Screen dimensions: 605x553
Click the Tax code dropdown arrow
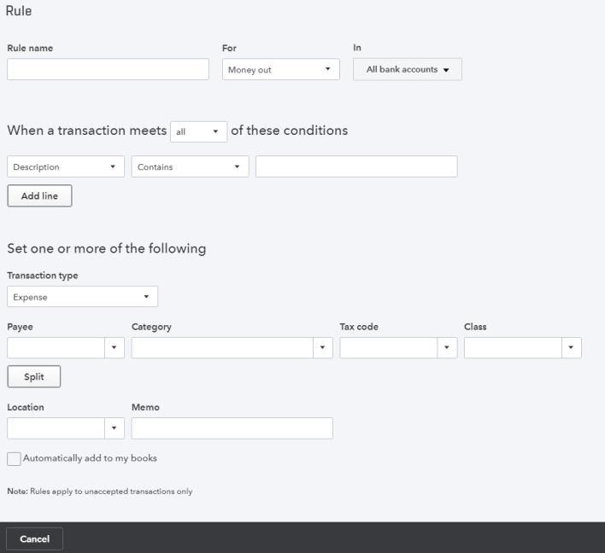(447, 347)
